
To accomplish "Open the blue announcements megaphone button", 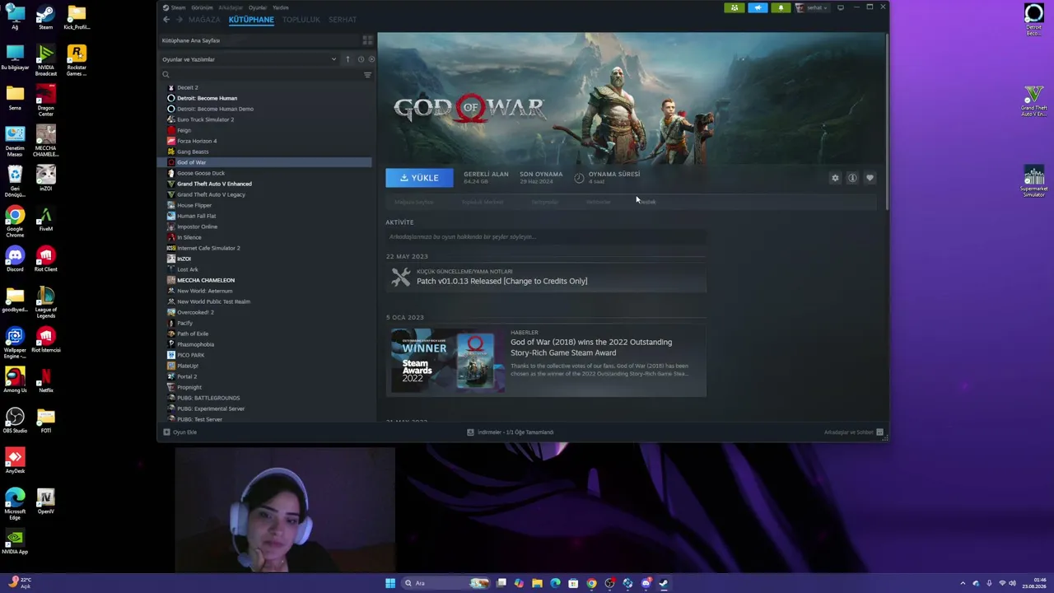I will coord(758,7).
